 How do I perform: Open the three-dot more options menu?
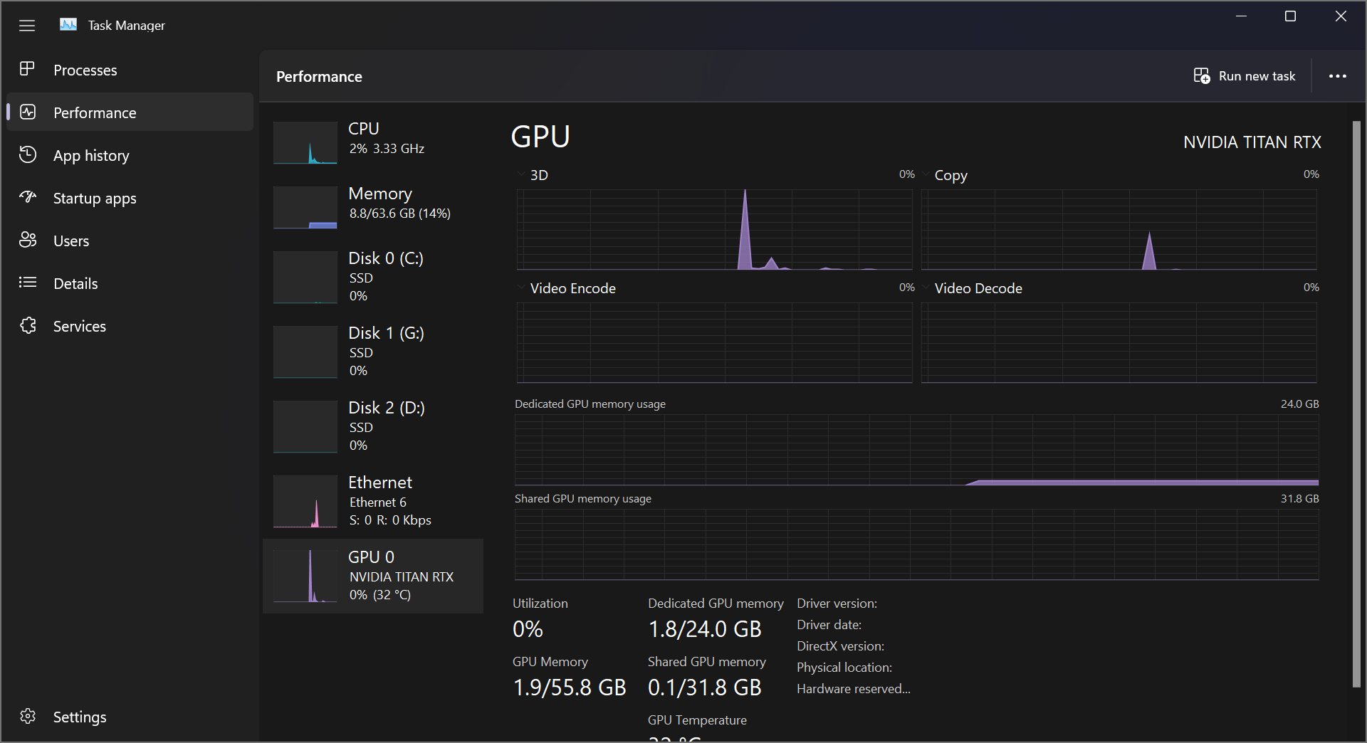pyautogui.click(x=1338, y=76)
